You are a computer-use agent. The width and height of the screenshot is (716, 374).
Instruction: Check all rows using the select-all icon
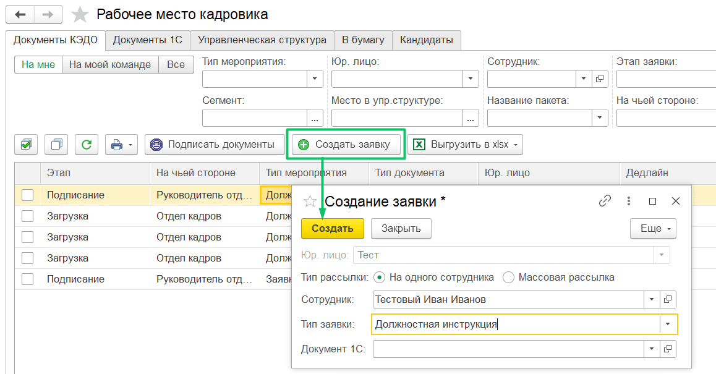click(26, 145)
